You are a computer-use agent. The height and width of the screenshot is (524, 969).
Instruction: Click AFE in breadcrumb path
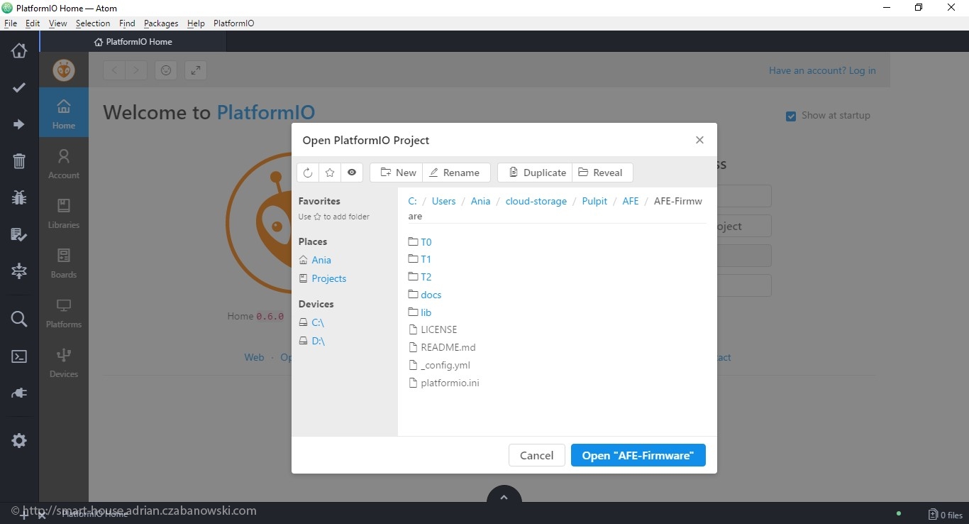[631, 201]
